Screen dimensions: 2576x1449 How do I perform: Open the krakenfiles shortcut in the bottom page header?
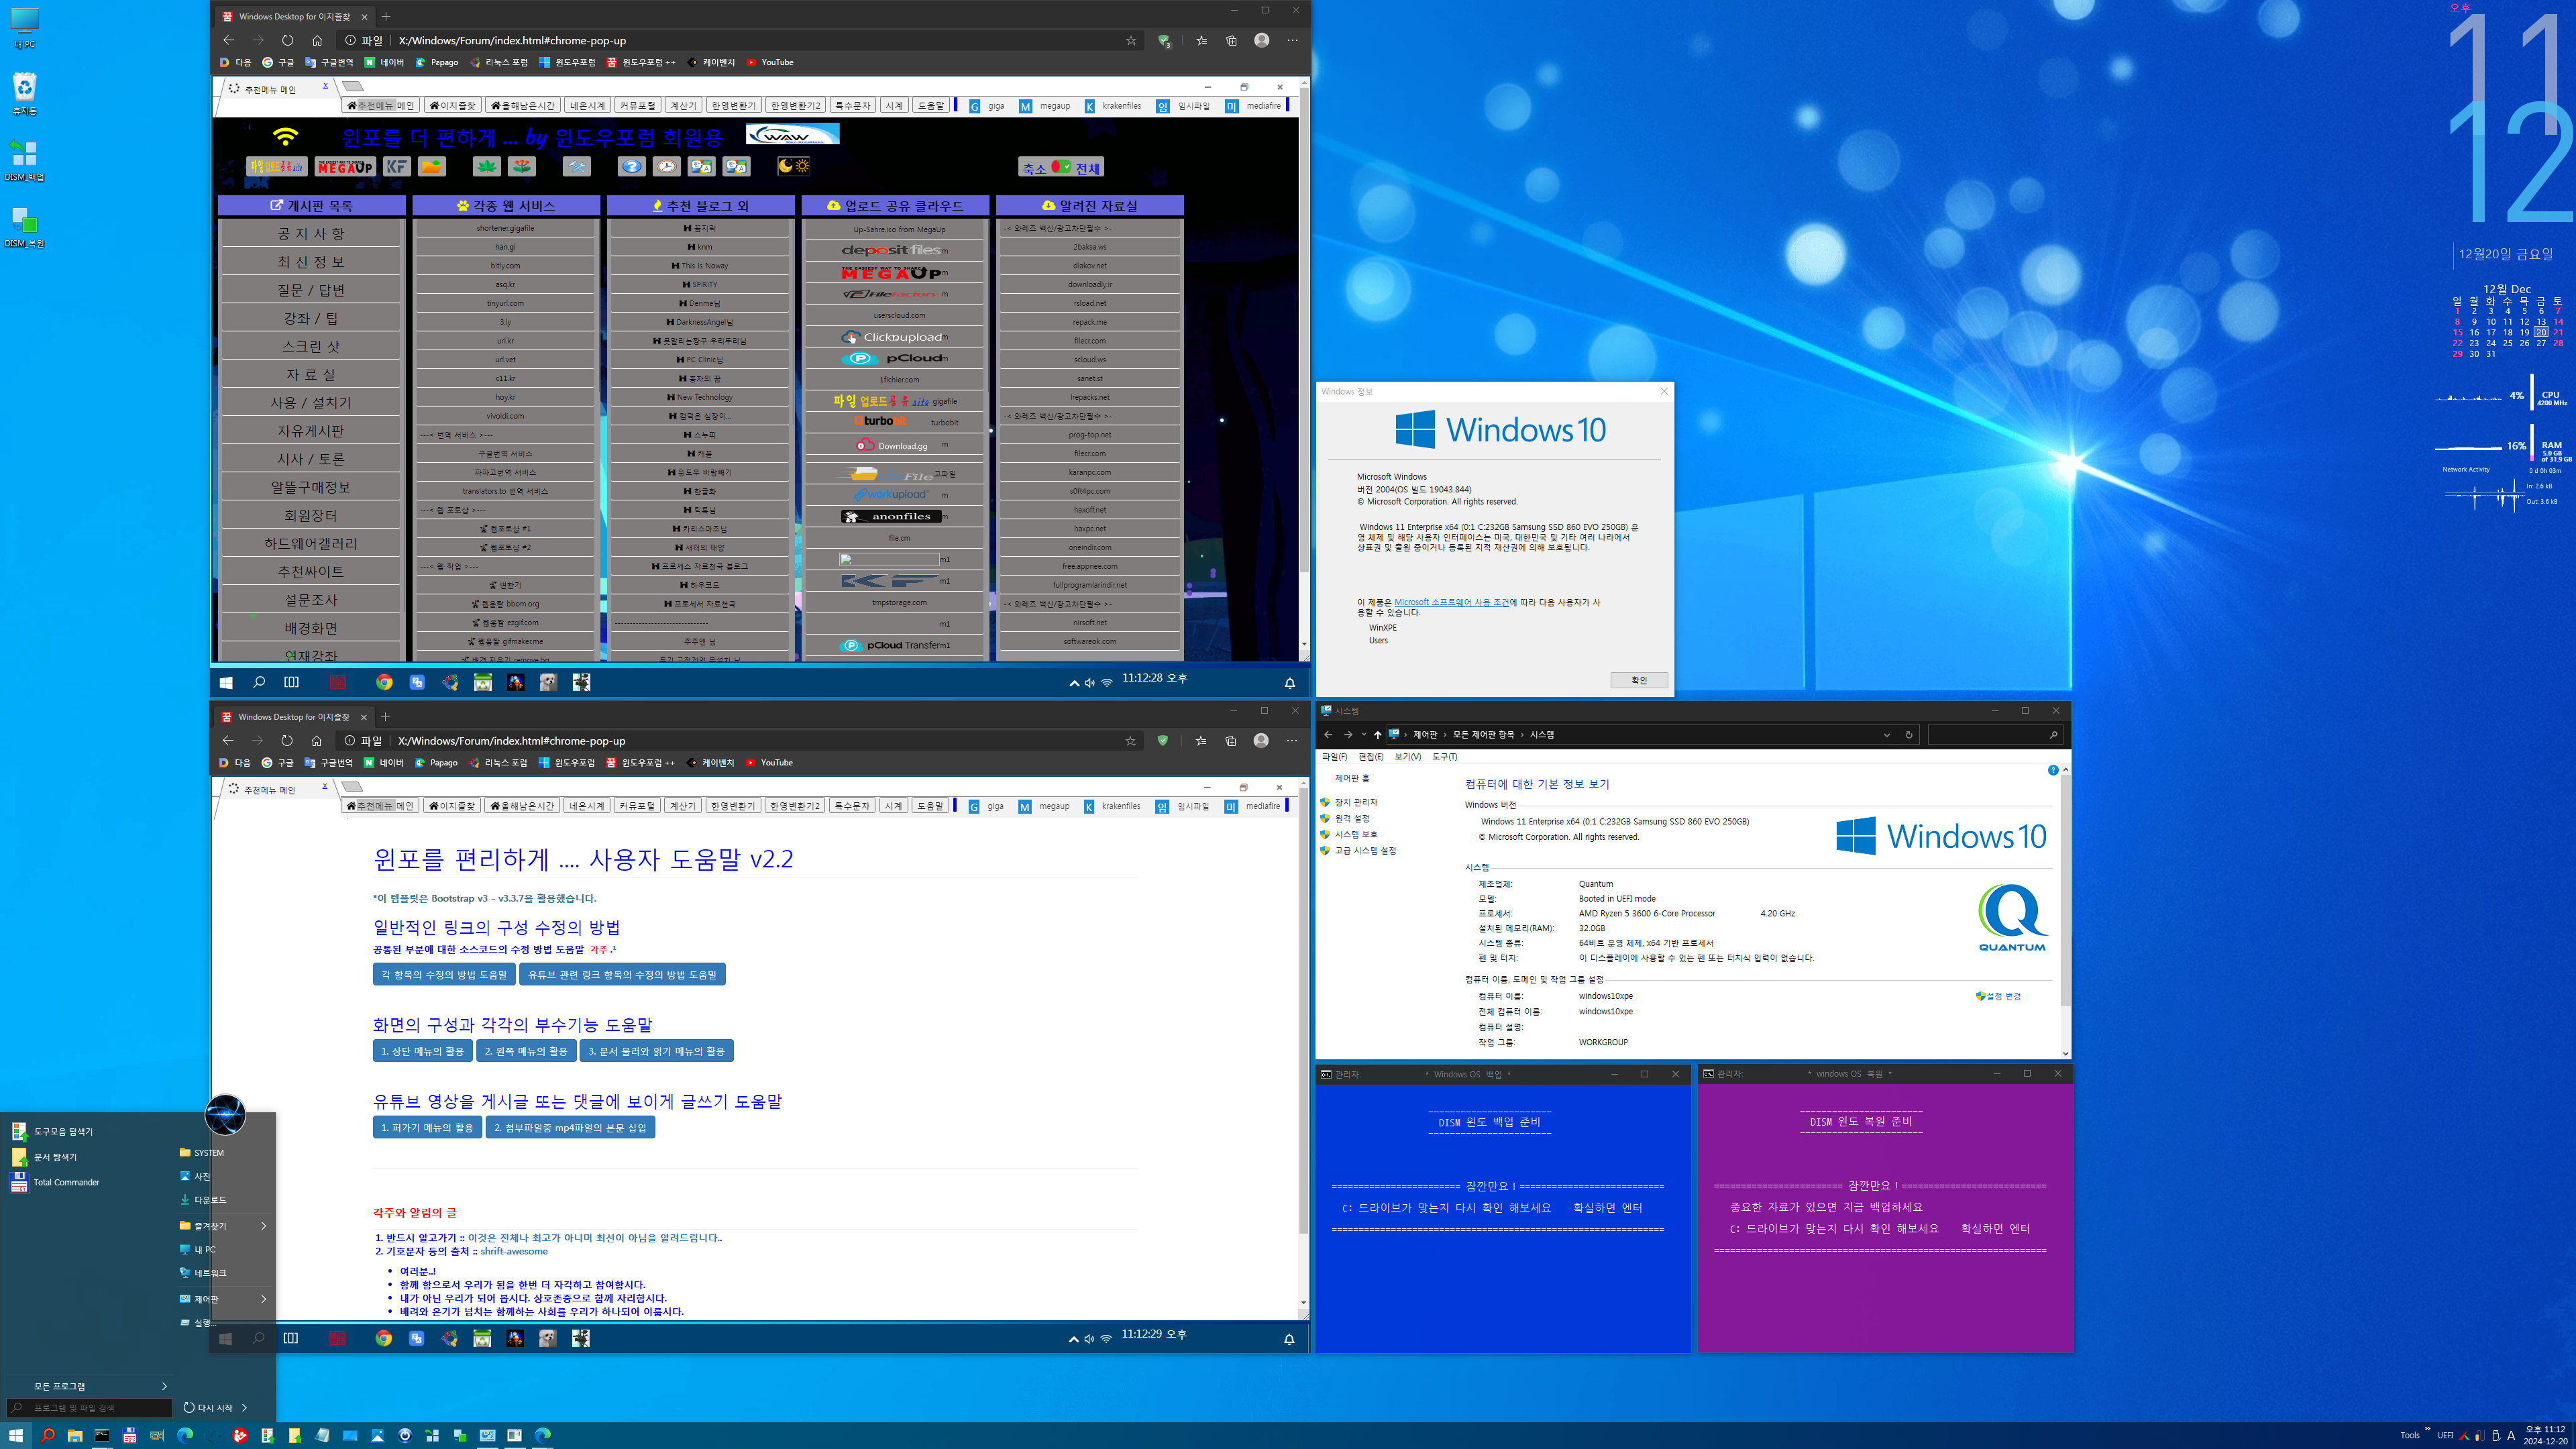[x=1113, y=806]
